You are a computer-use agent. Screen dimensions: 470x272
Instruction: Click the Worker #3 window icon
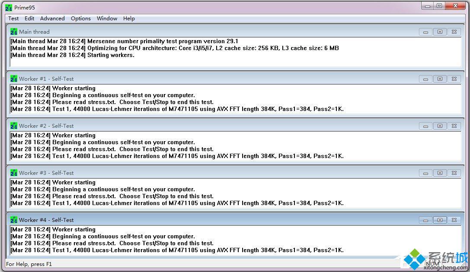coord(14,173)
